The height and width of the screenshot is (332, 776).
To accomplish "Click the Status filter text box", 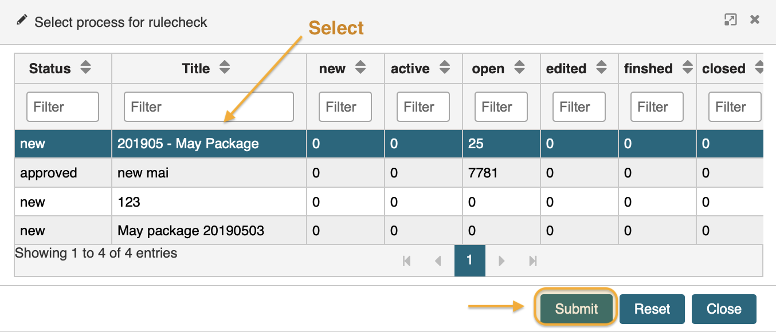I will tap(62, 107).
